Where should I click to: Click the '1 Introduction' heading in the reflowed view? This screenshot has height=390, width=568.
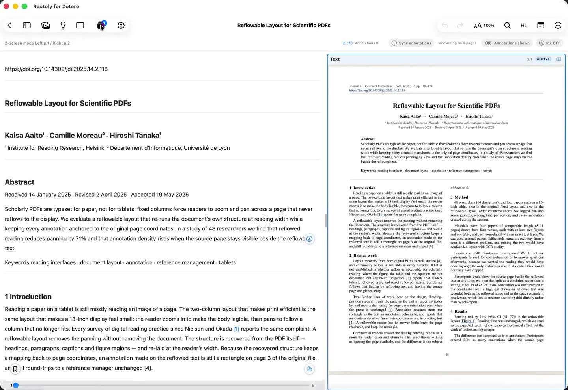(x=28, y=297)
